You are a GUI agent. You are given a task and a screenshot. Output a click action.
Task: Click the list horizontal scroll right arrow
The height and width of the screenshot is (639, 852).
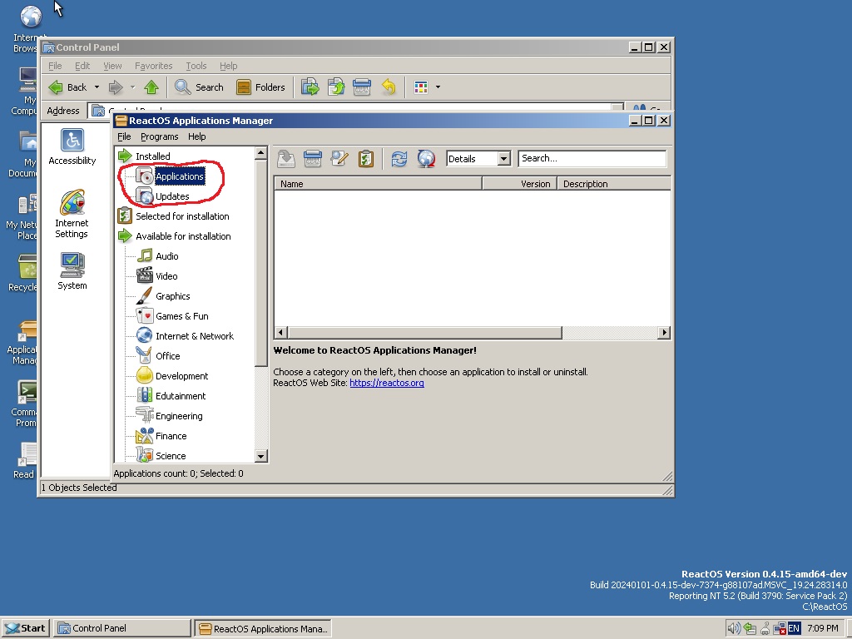point(664,333)
